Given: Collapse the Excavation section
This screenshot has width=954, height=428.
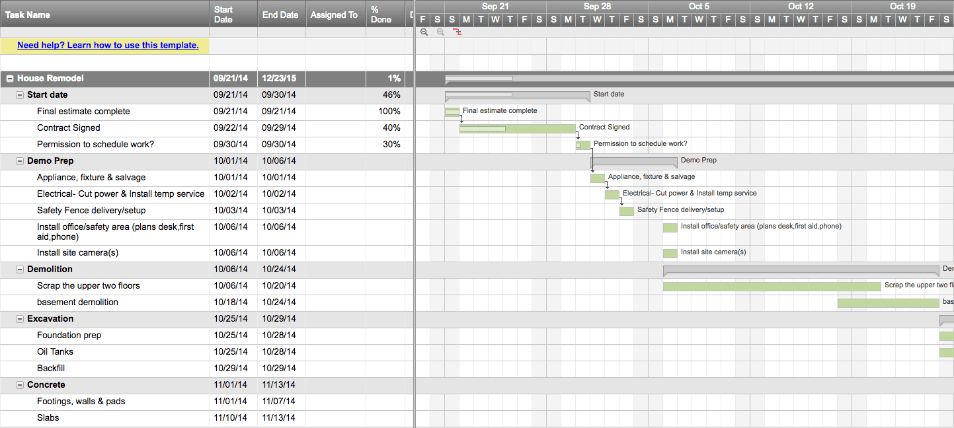Looking at the screenshot, I should [x=20, y=319].
